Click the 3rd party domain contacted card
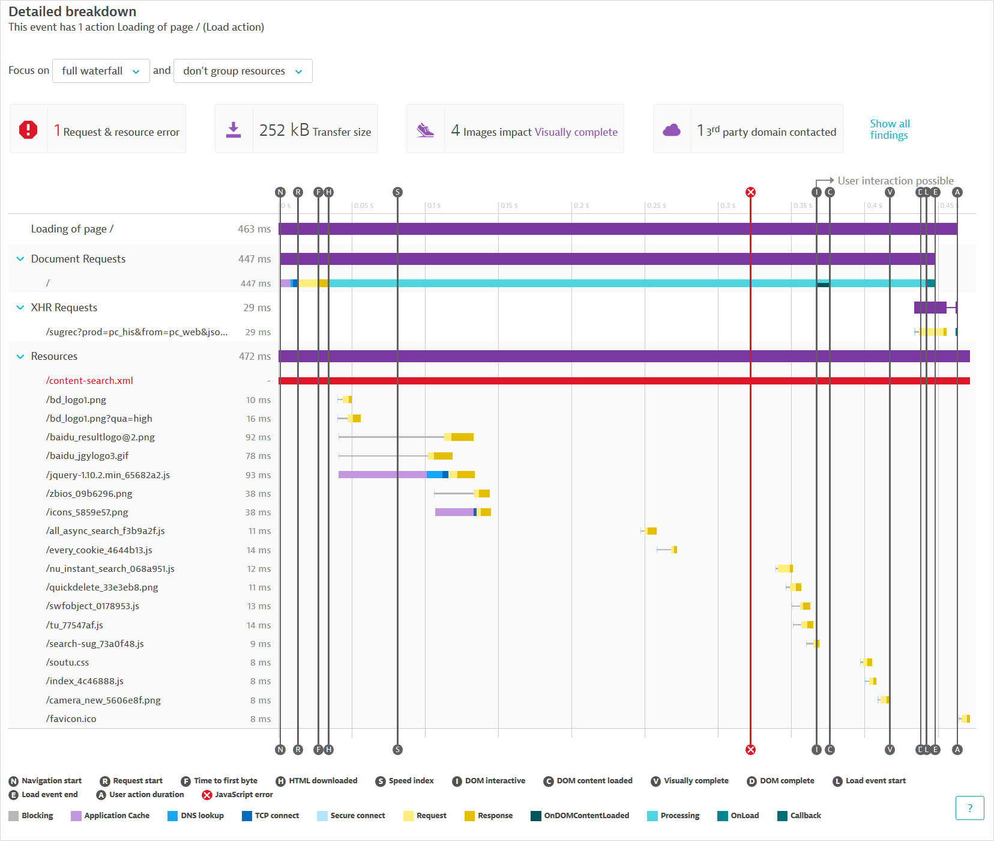The image size is (994, 841). [x=748, y=129]
